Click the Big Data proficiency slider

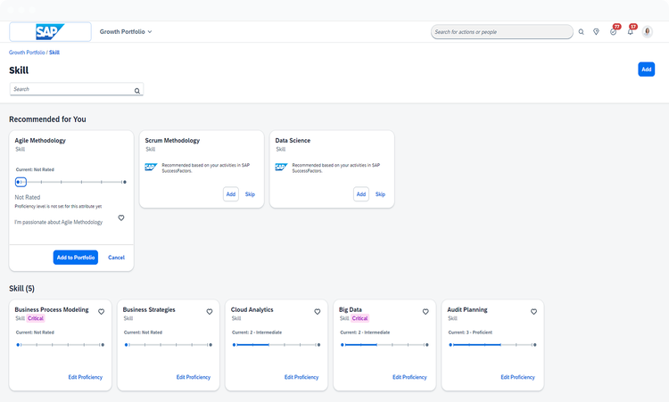click(x=384, y=345)
